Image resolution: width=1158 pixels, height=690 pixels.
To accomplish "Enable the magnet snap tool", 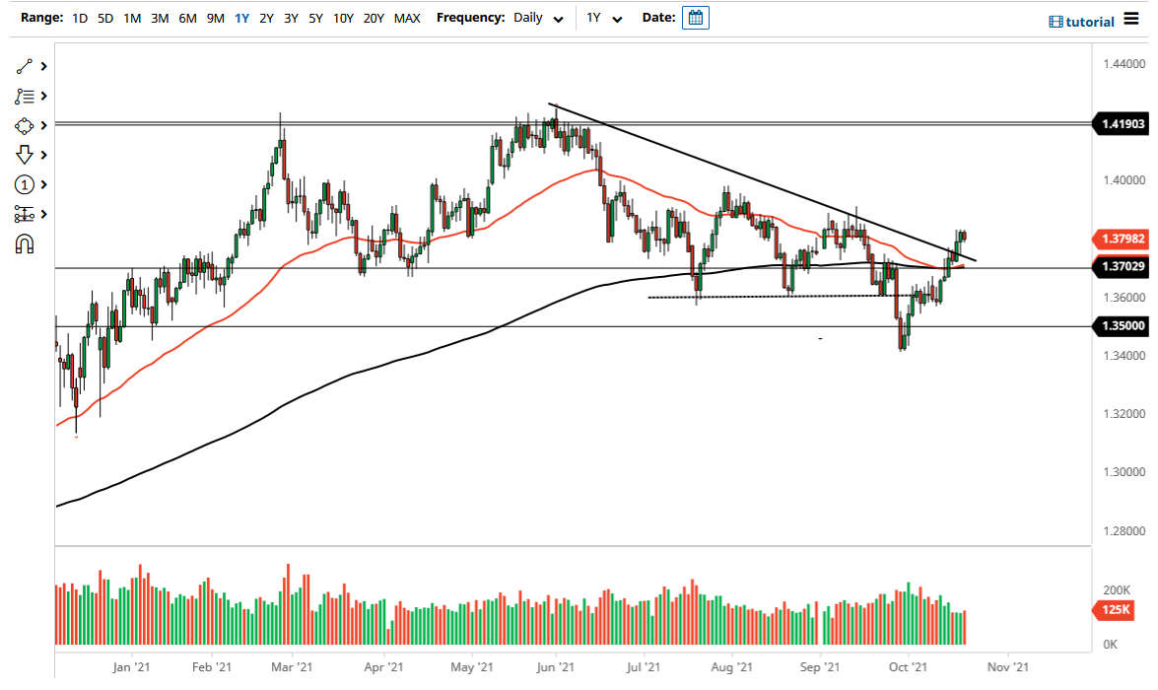I will [x=25, y=243].
